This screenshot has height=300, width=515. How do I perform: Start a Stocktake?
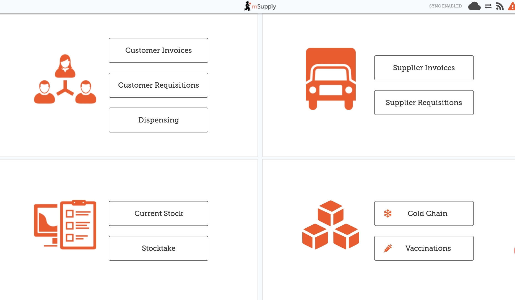[158, 248]
